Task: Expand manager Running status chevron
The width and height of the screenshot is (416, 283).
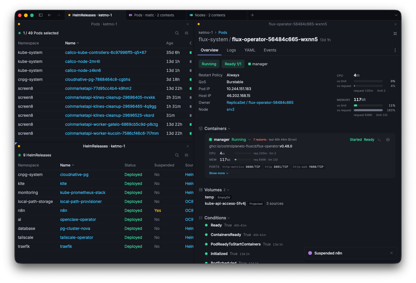Action: 250,140
